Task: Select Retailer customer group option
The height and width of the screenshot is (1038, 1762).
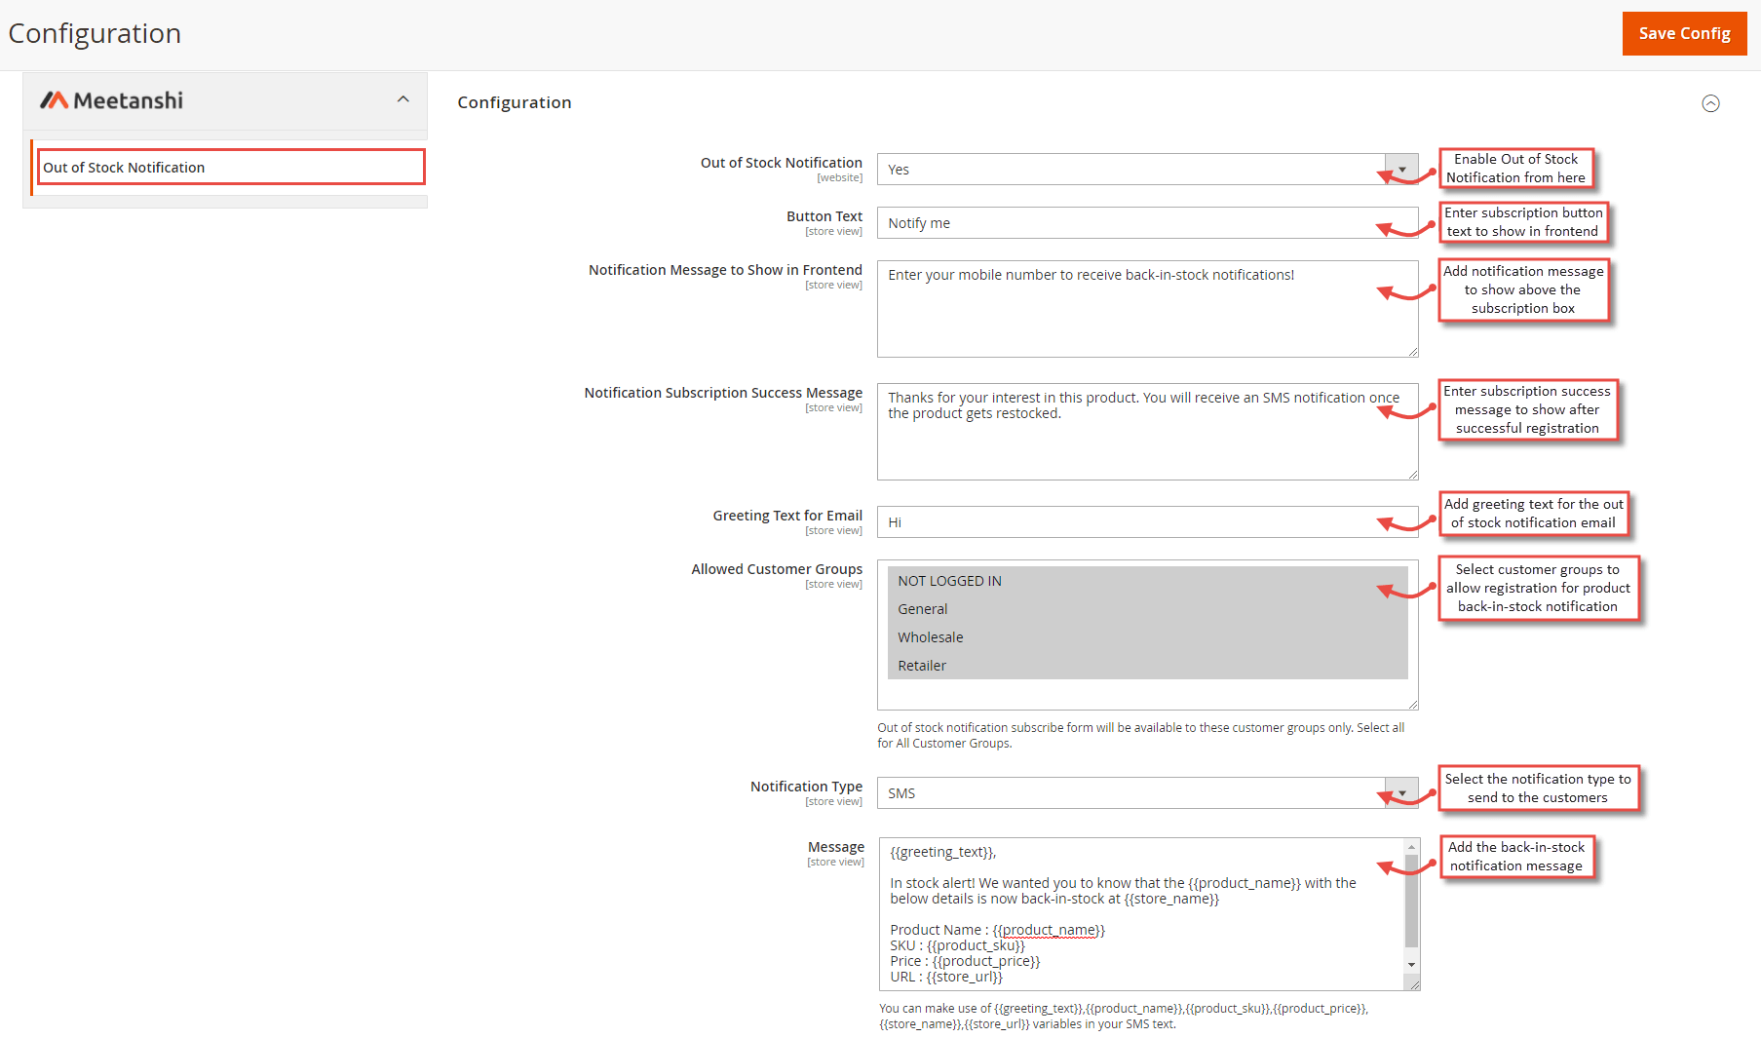Action: pyautogui.click(x=1147, y=666)
